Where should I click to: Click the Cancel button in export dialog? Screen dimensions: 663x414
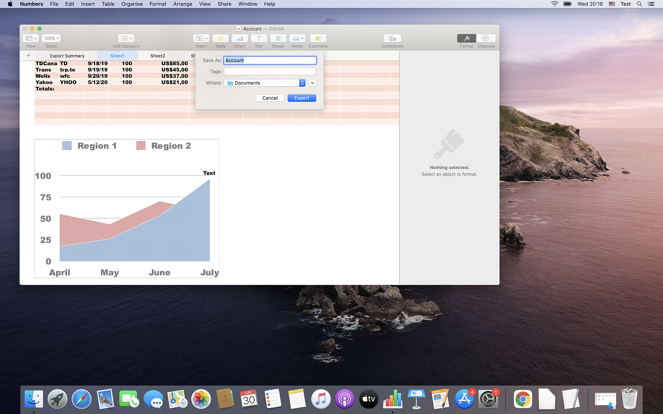tap(270, 98)
